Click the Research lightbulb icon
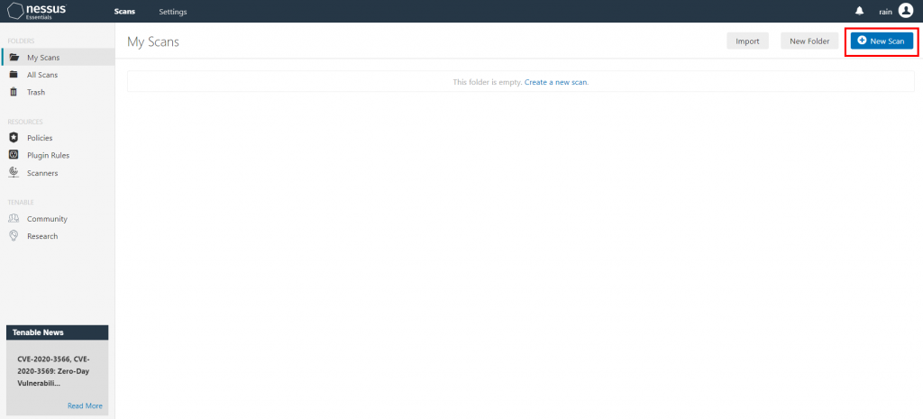 point(14,235)
